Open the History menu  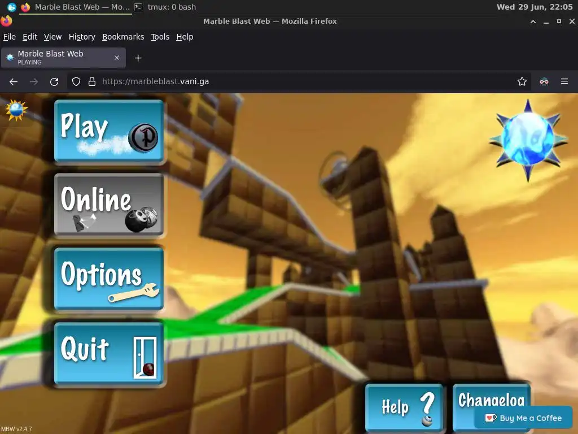pyautogui.click(x=82, y=37)
